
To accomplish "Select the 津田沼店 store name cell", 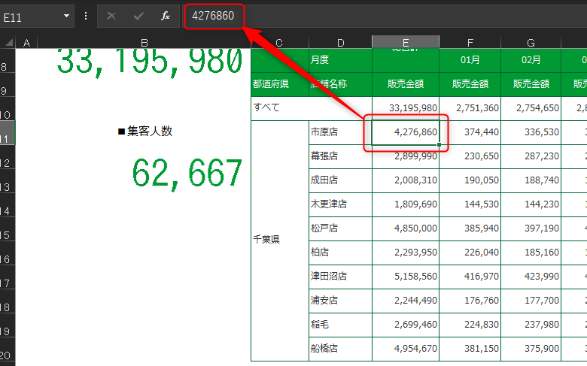I will [x=340, y=277].
